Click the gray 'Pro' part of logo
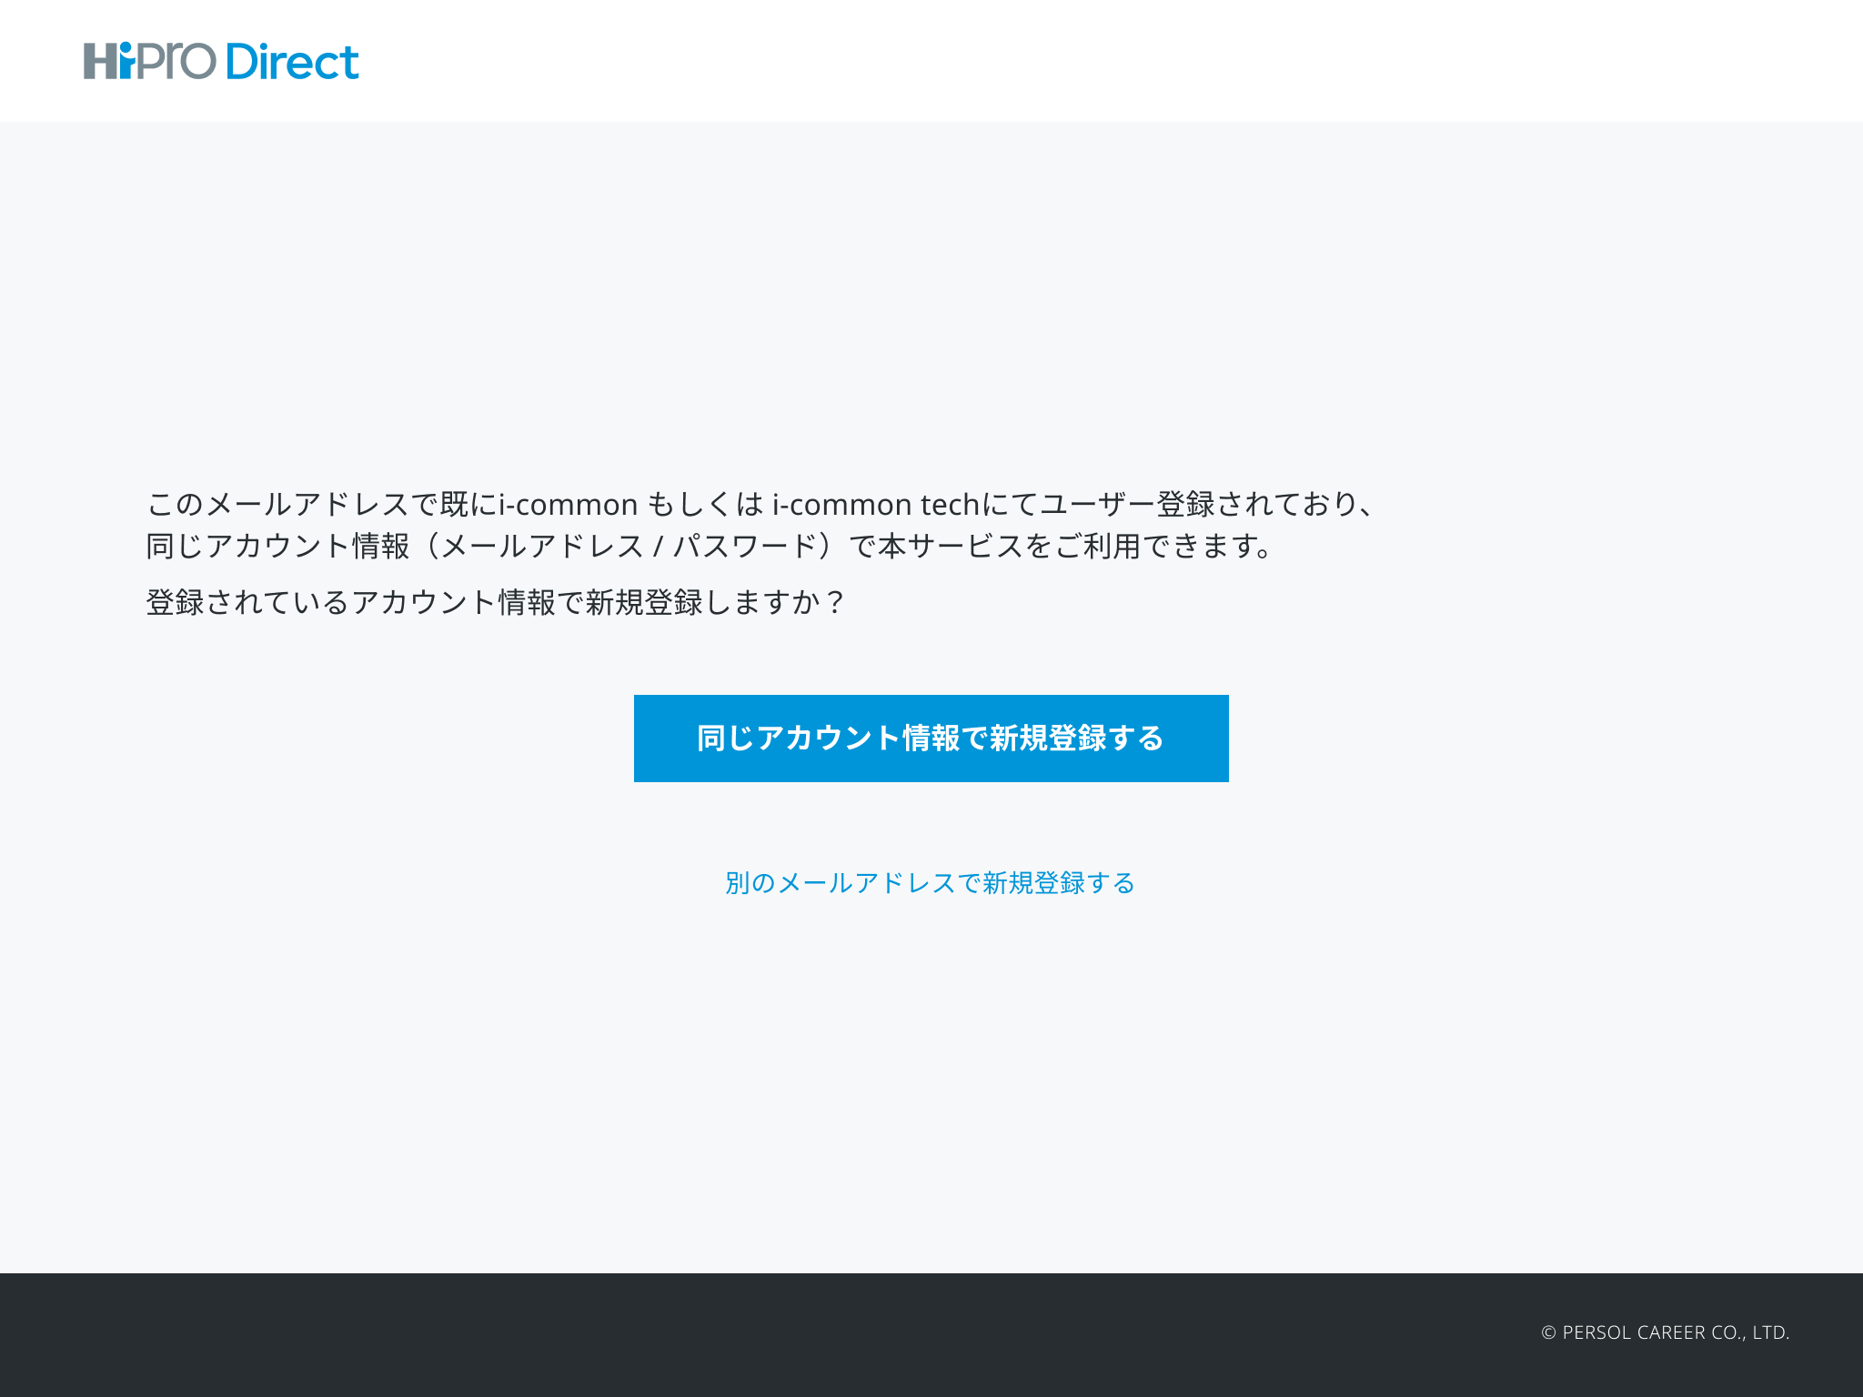The image size is (1863, 1397). pyautogui.click(x=176, y=61)
